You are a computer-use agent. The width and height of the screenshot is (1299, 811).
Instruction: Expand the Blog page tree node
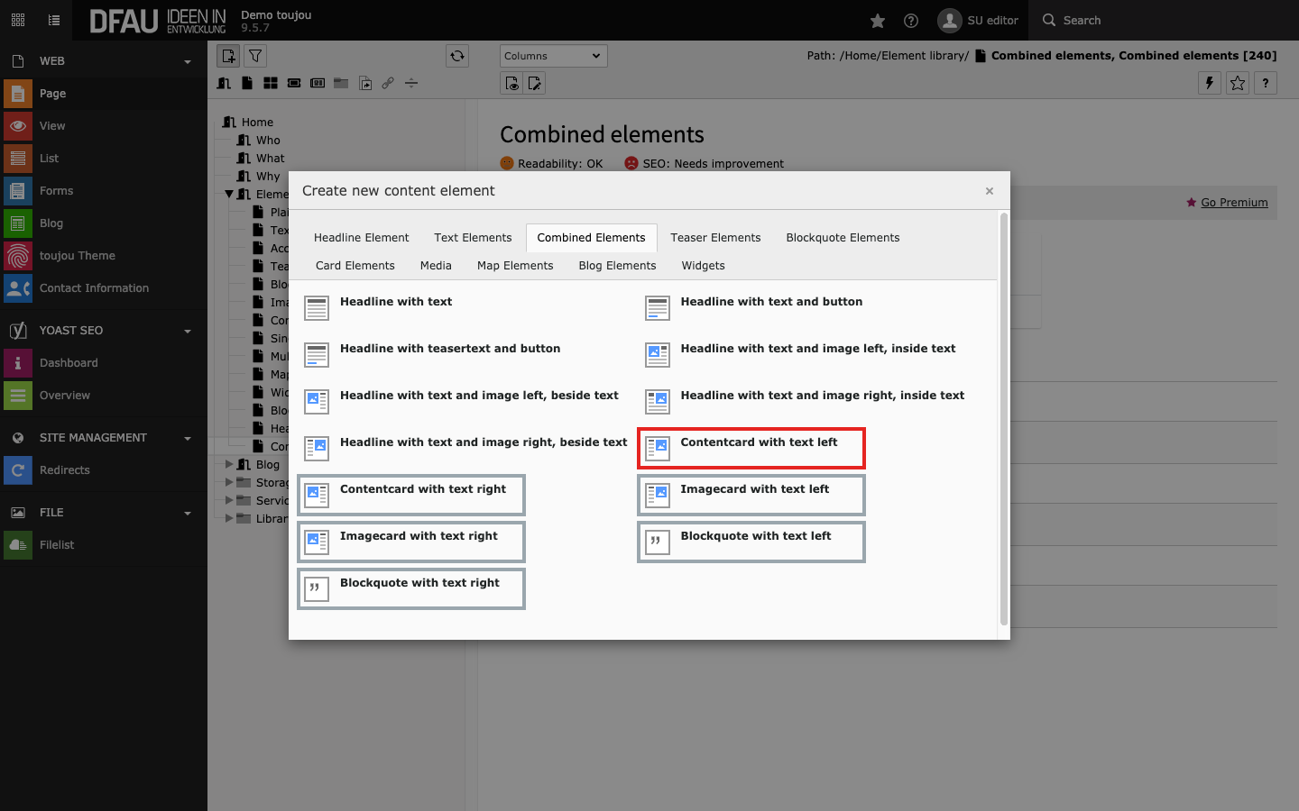[229, 465]
